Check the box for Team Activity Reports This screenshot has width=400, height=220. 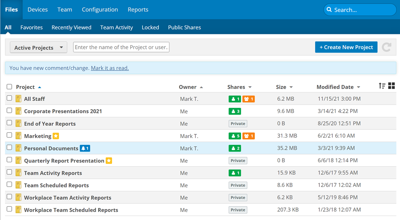pos(9,173)
